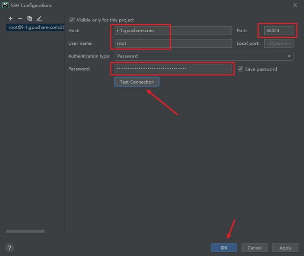Click the Port field showing 36024

[279, 30]
